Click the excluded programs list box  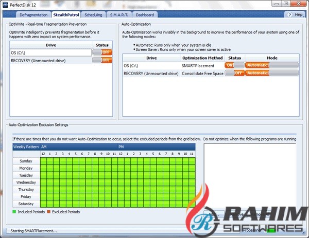coord(250,176)
